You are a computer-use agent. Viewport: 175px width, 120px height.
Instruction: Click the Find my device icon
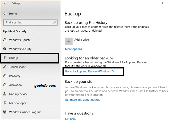[x=5, y=94]
